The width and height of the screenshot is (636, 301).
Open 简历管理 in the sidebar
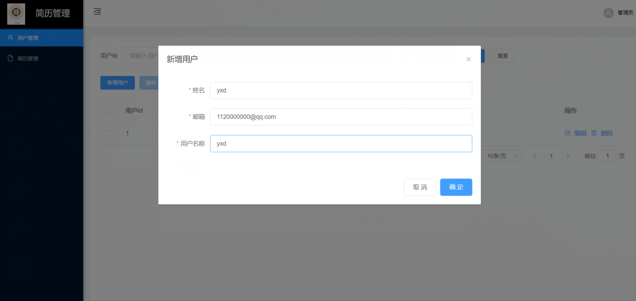[41, 58]
